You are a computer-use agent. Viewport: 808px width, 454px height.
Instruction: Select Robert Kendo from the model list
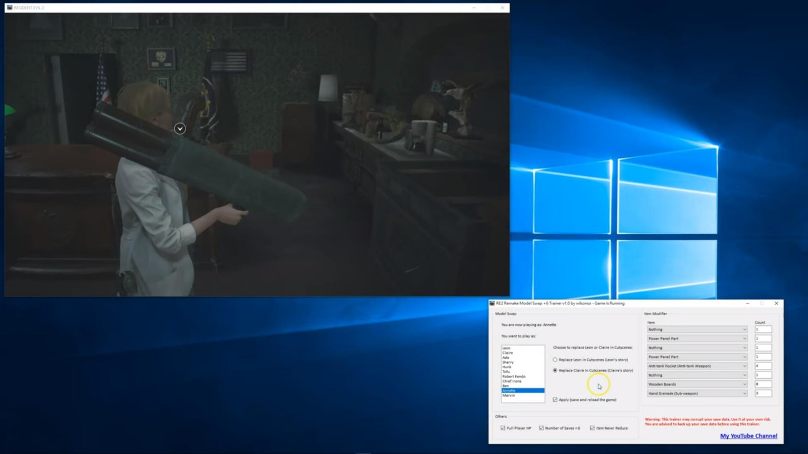coord(514,376)
